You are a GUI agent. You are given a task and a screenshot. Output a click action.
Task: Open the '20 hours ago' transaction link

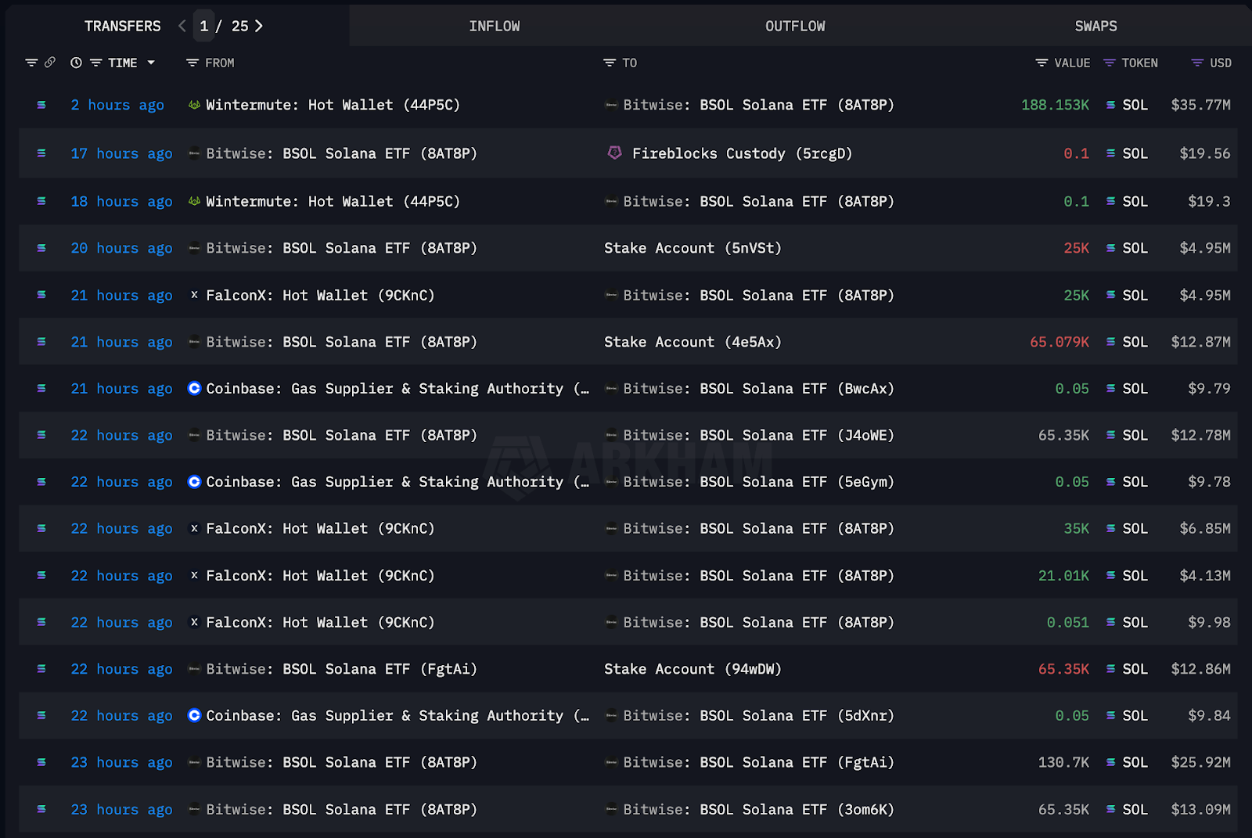(x=121, y=248)
